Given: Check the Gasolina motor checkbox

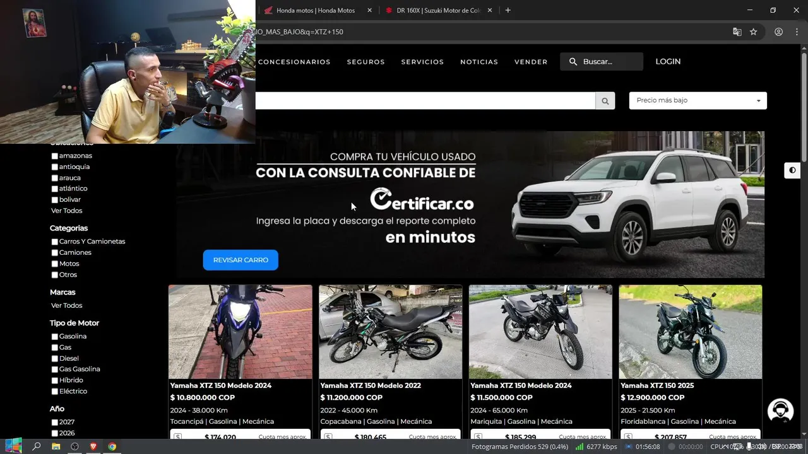Looking at the screenshot, I should (x=54, y=337).
